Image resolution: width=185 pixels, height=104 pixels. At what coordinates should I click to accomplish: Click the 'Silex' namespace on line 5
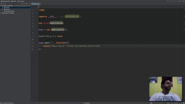click(46, 23)
